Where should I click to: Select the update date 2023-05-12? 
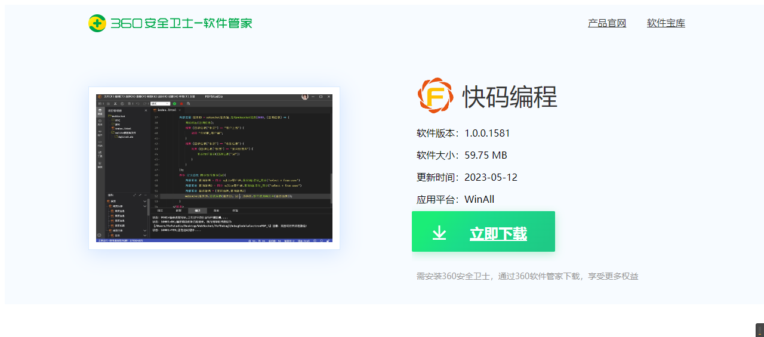tap(491, 177)
